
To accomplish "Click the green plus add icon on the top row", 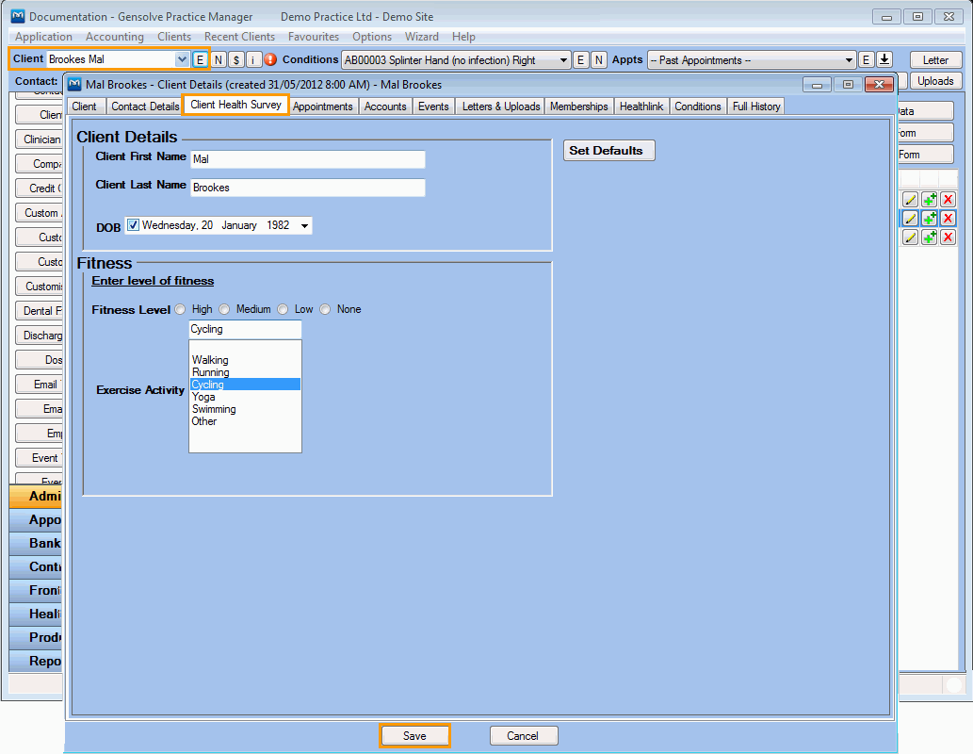I will [x=929, y=199].
